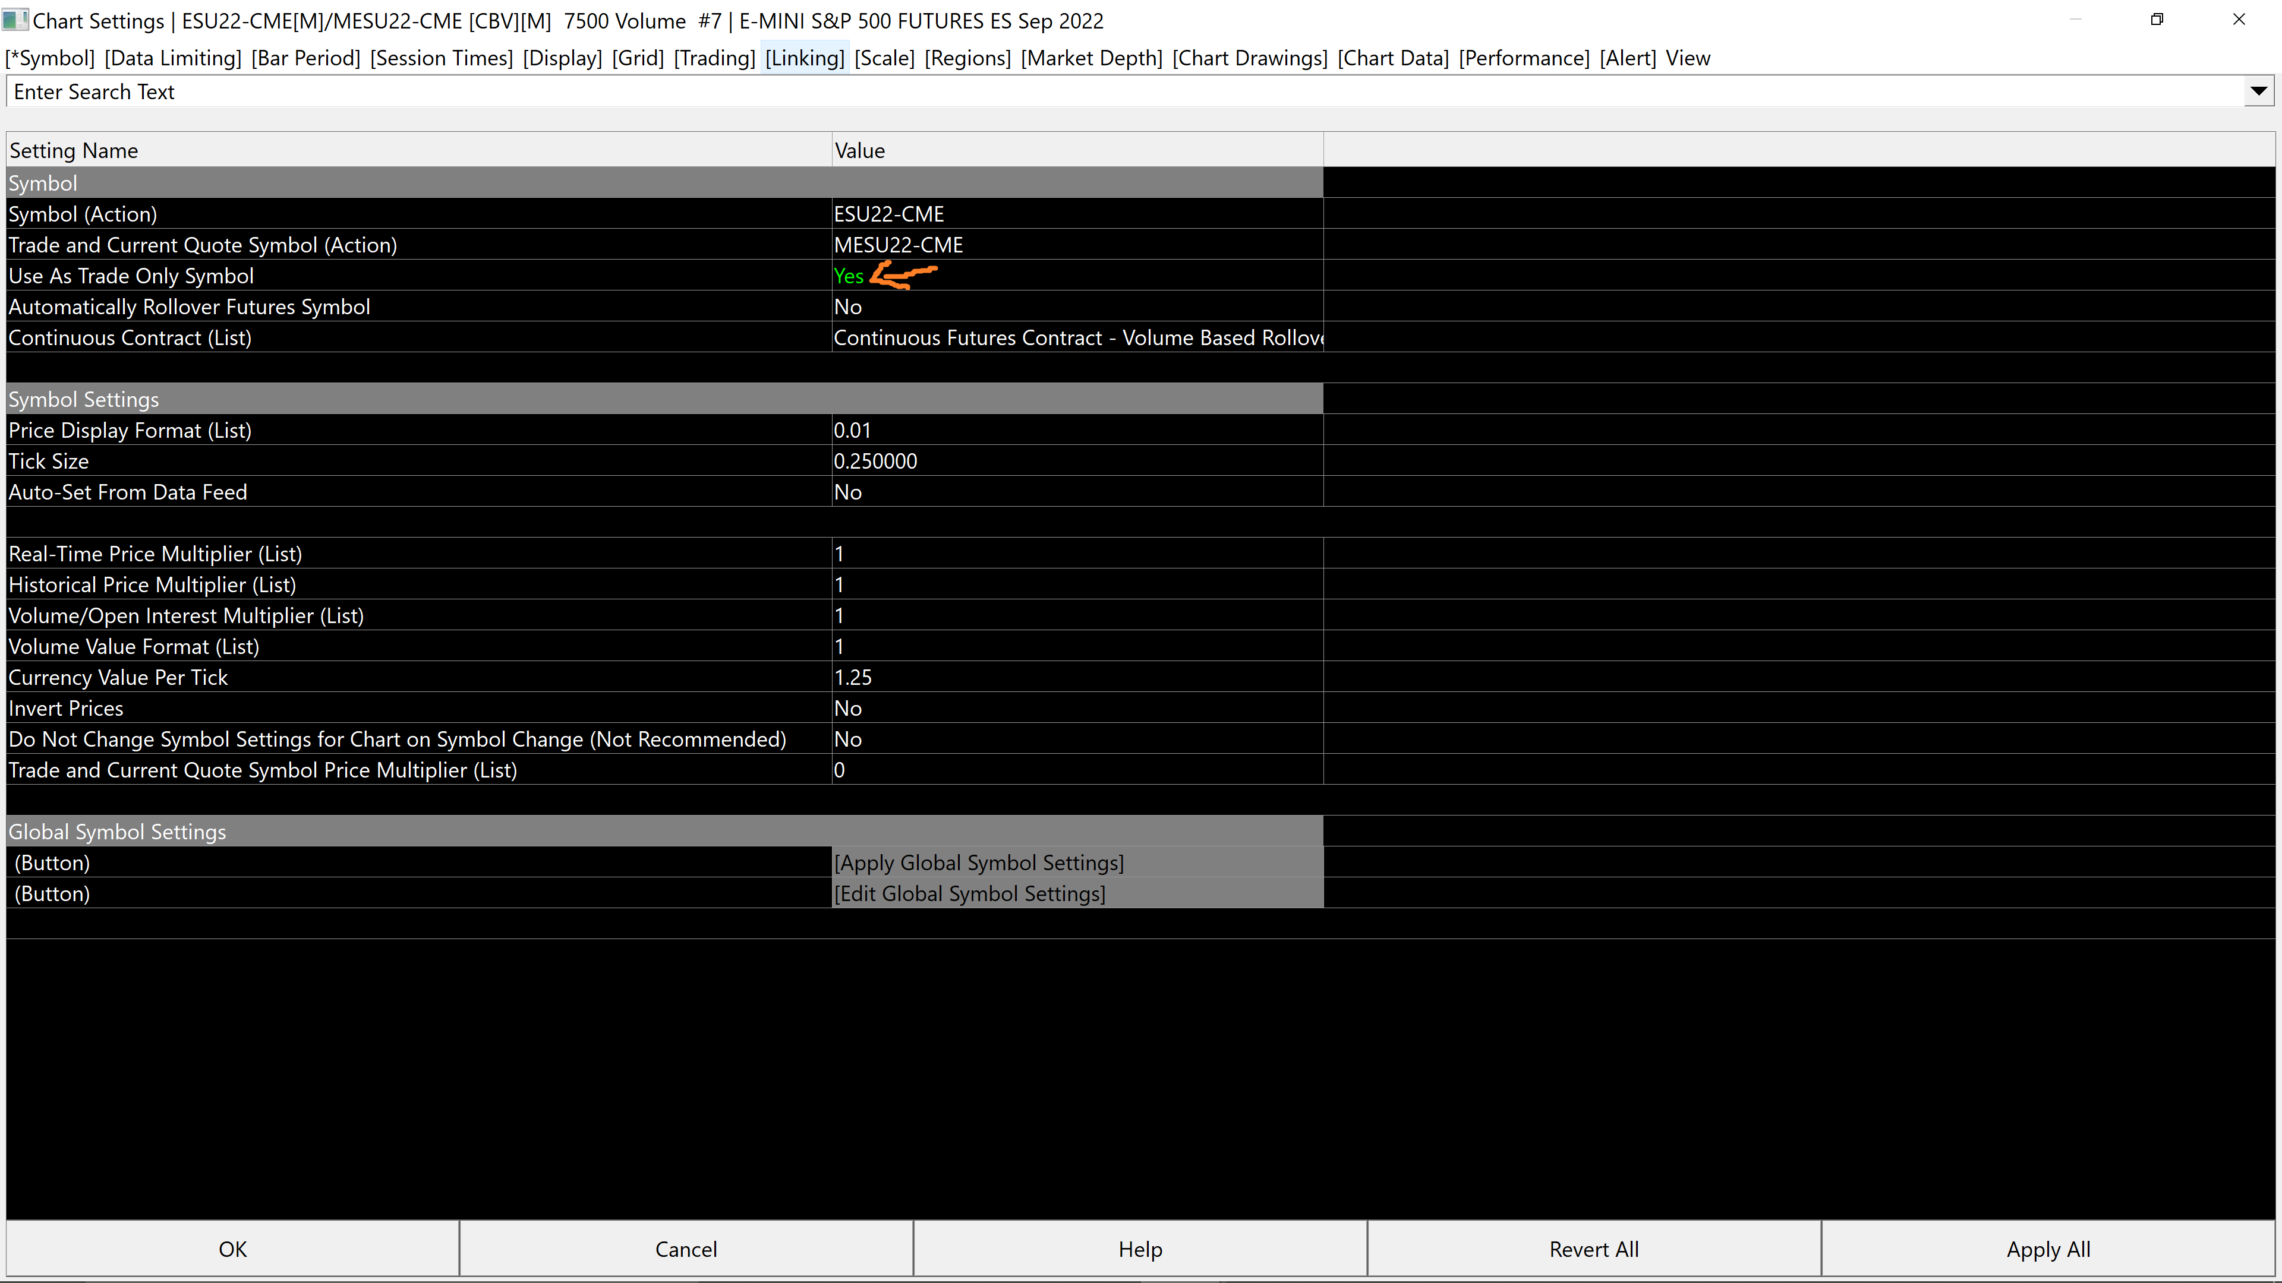This screenshot has width=2282, height=1283.
Task: Toggle Use As Trade Only Symbol value
Action: (x=848, y=276)
